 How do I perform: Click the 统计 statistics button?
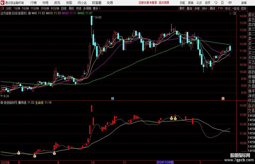(205, 8)
